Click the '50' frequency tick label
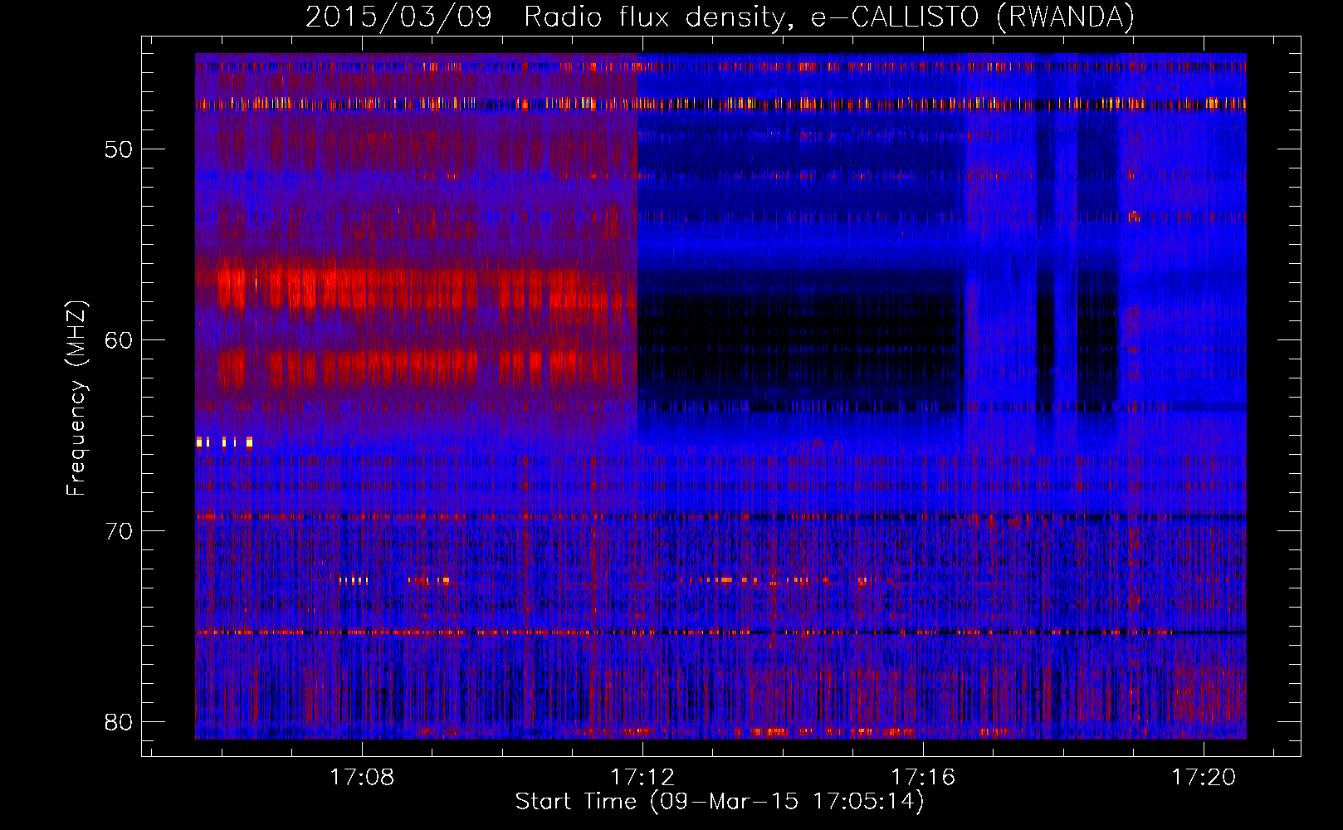 tap(119, 149)
